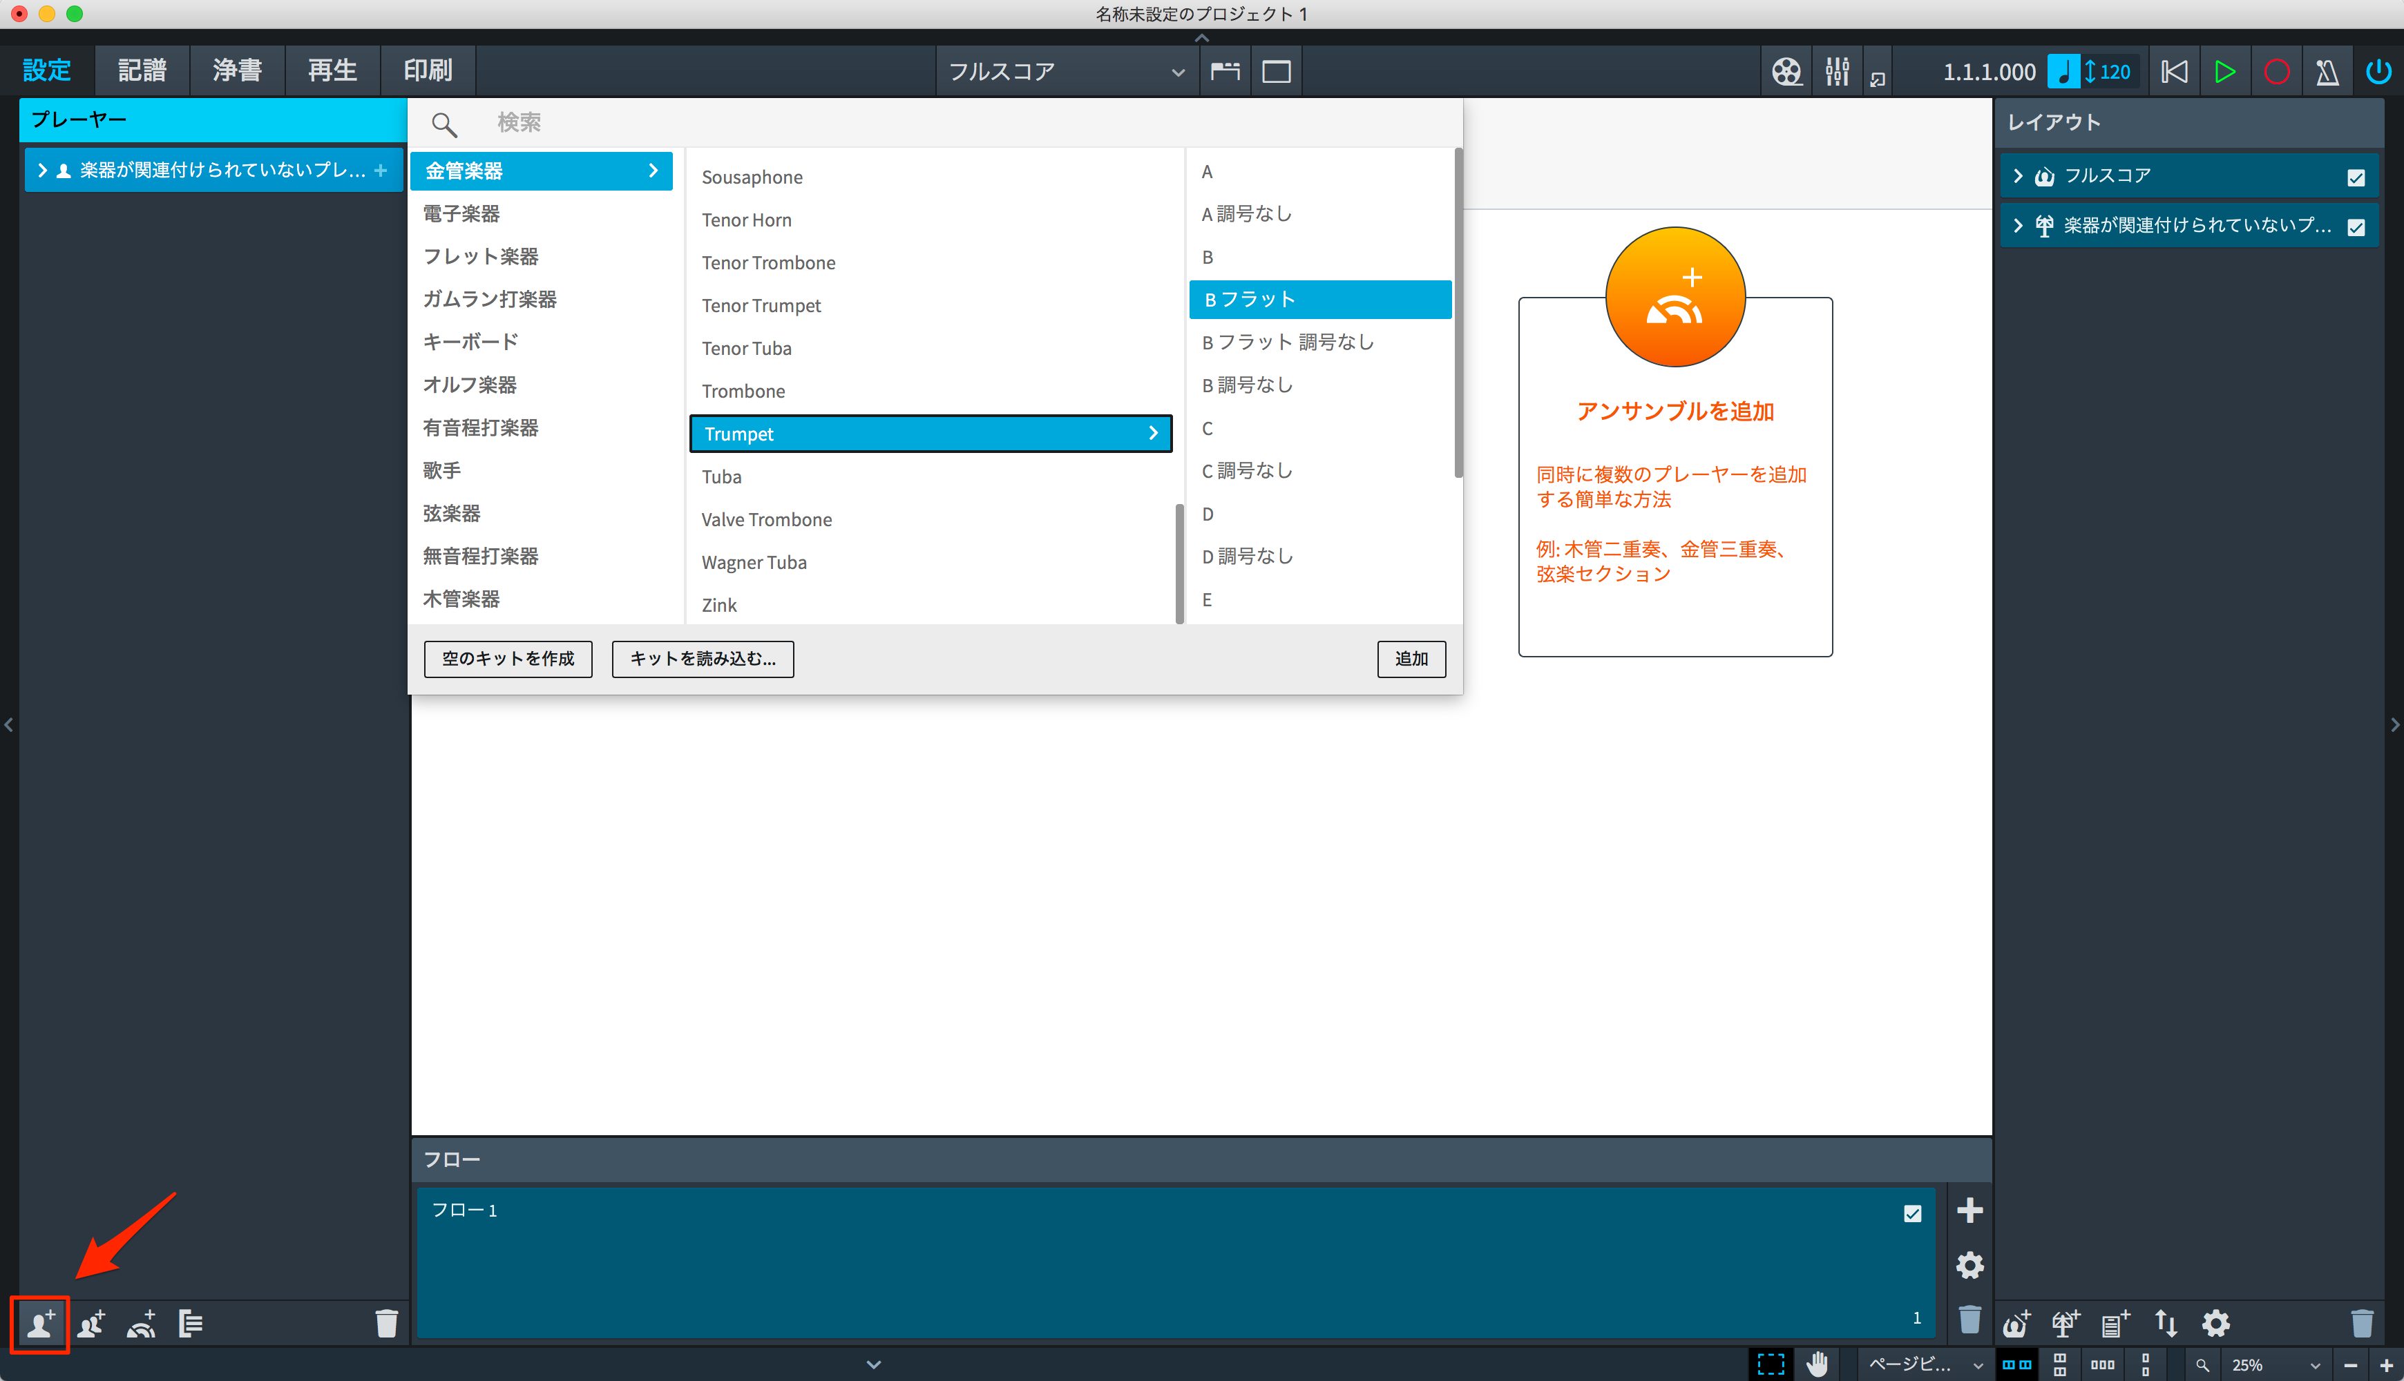Screen dimensions: 2404x1381
Task: Click 空のキットを作成 button
Action: [508, 659]
